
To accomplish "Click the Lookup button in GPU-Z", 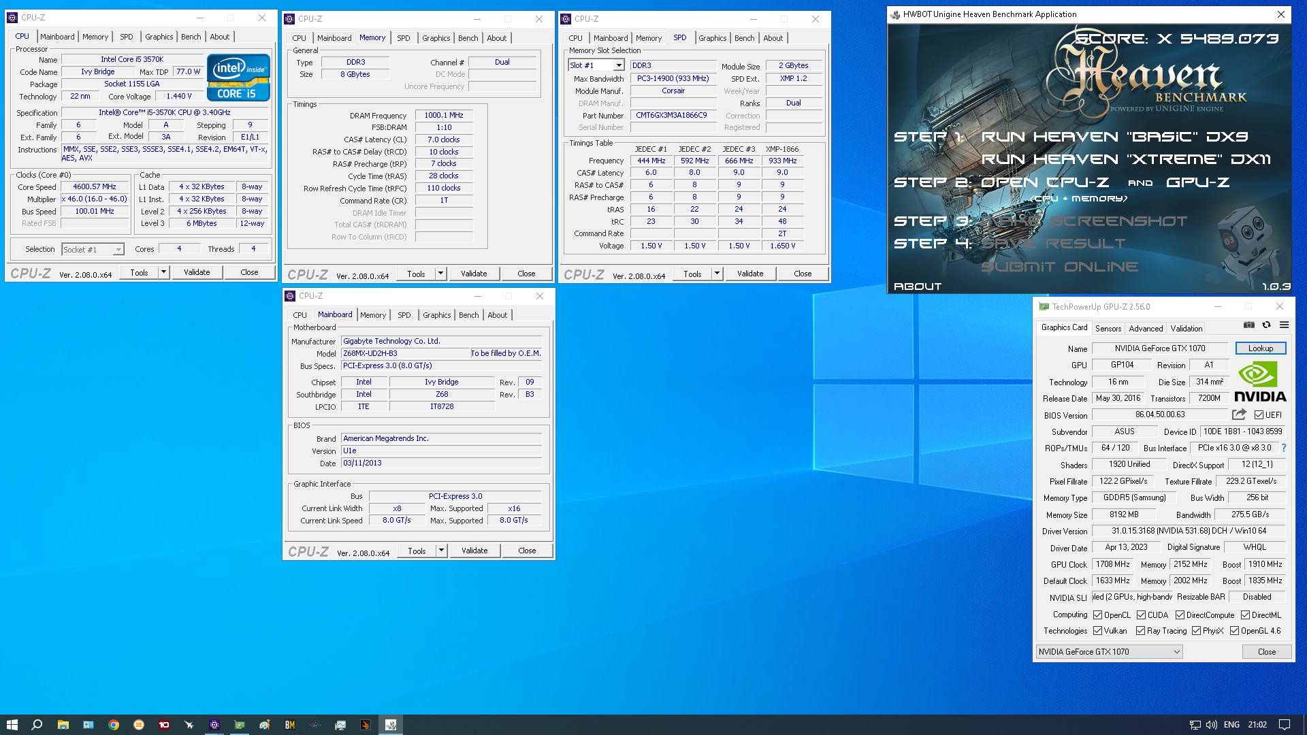I will click(1260, 348).
